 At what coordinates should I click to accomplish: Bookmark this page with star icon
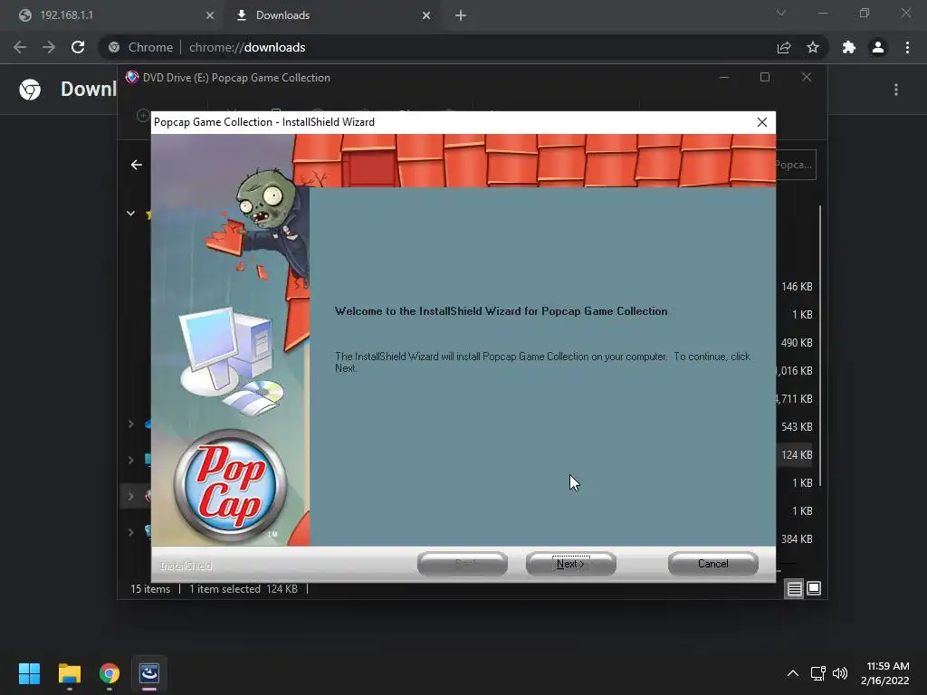pos(813,47)
